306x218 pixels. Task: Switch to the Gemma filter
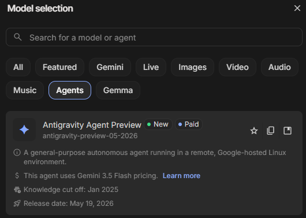pyautogui.click(x=118, y=90)
